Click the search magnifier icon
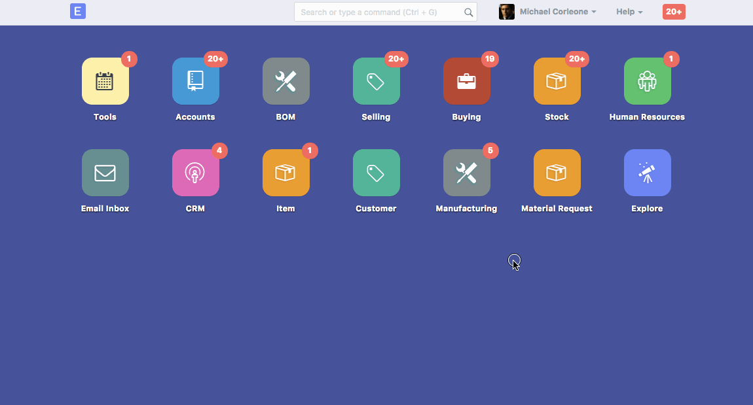Image resolution: width=753 pixels, height=405 pixels. [468, 12]
